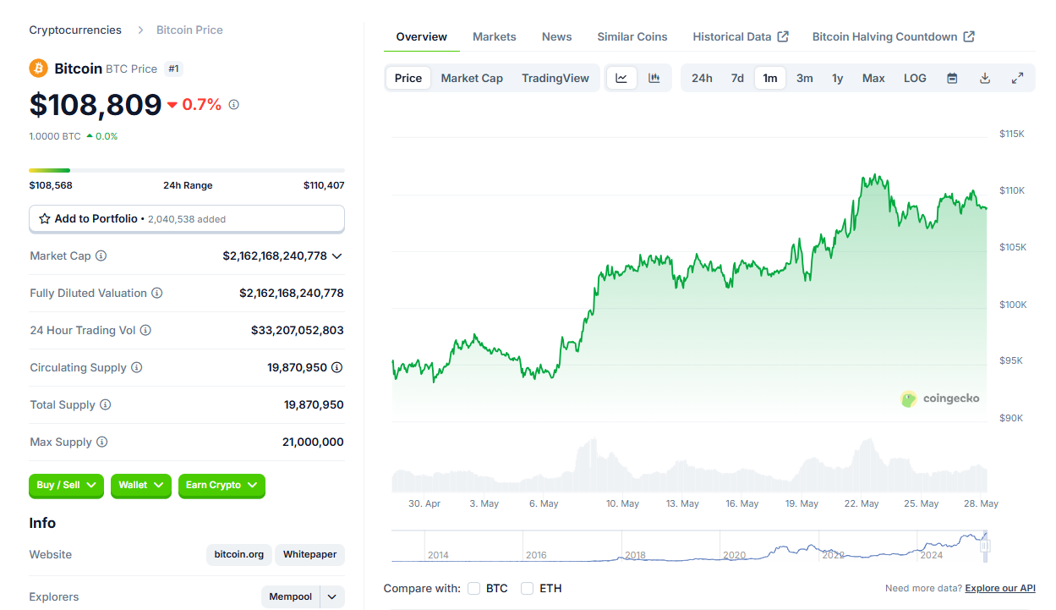Open the Whitepaper link

point(309,555)
